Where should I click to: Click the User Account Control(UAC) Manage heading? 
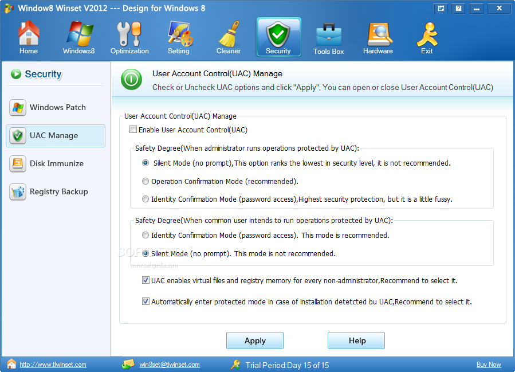[x=217, y=73]
